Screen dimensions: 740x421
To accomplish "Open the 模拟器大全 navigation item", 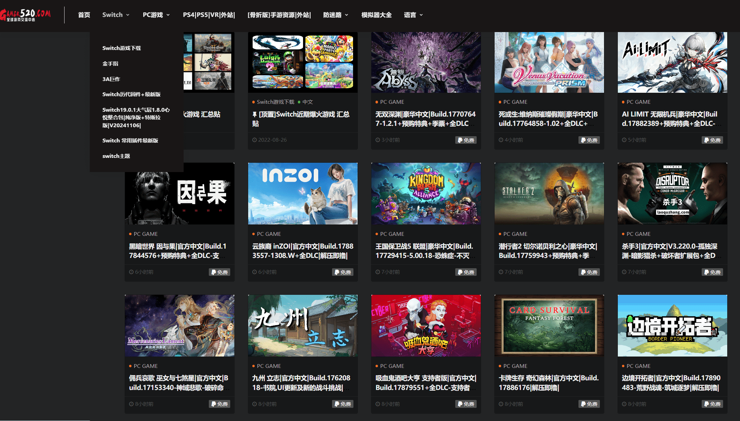I will [x=376, y=15].
